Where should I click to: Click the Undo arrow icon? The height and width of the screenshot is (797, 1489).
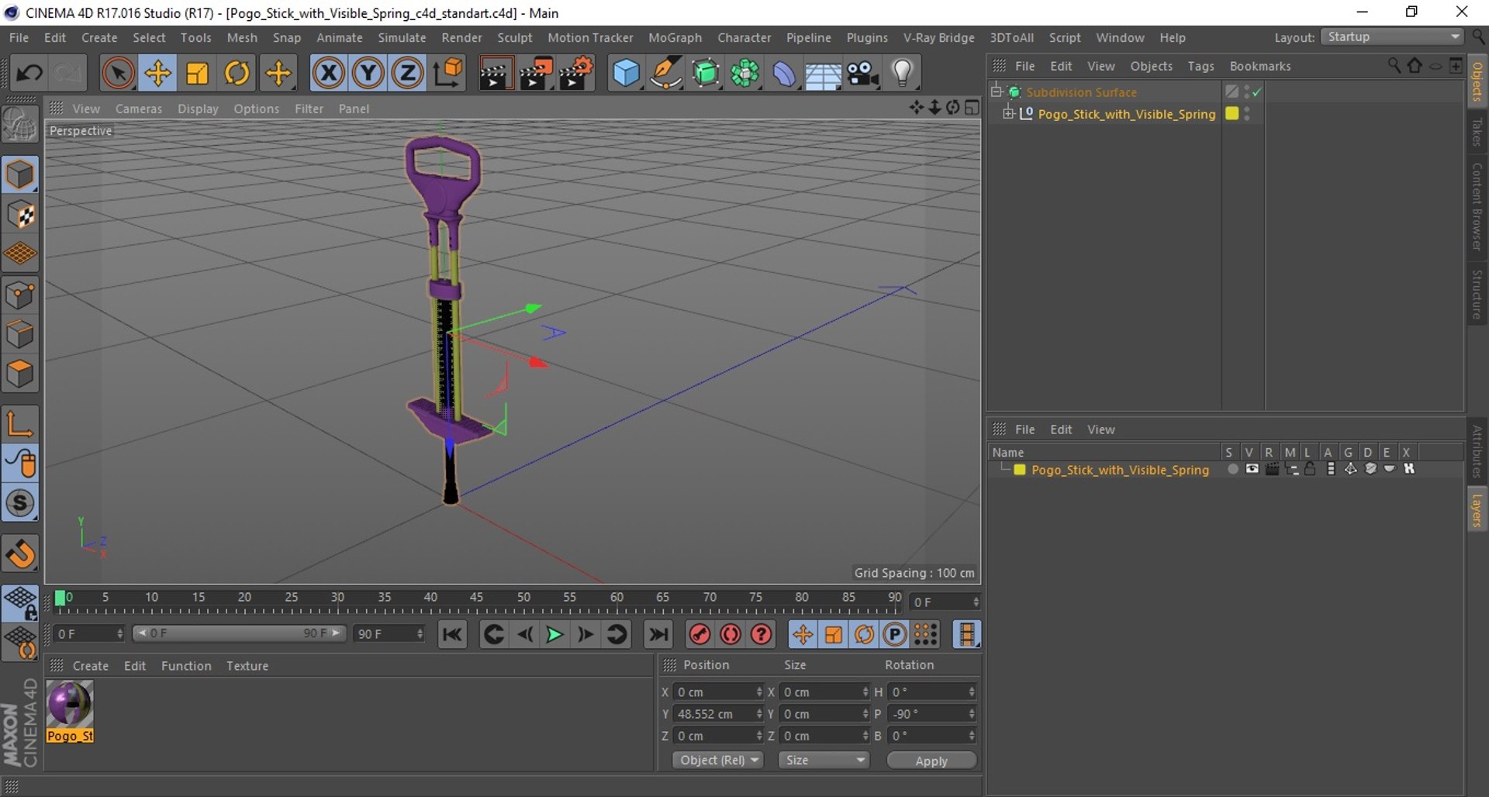[x=30, y=74]
